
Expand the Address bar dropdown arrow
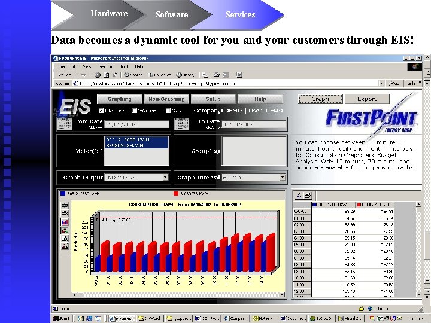(381, 83)
